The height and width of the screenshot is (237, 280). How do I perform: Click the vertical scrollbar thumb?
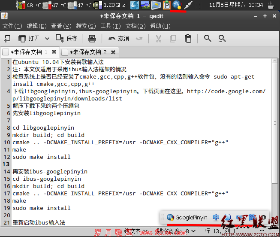(x=275, y=123)
